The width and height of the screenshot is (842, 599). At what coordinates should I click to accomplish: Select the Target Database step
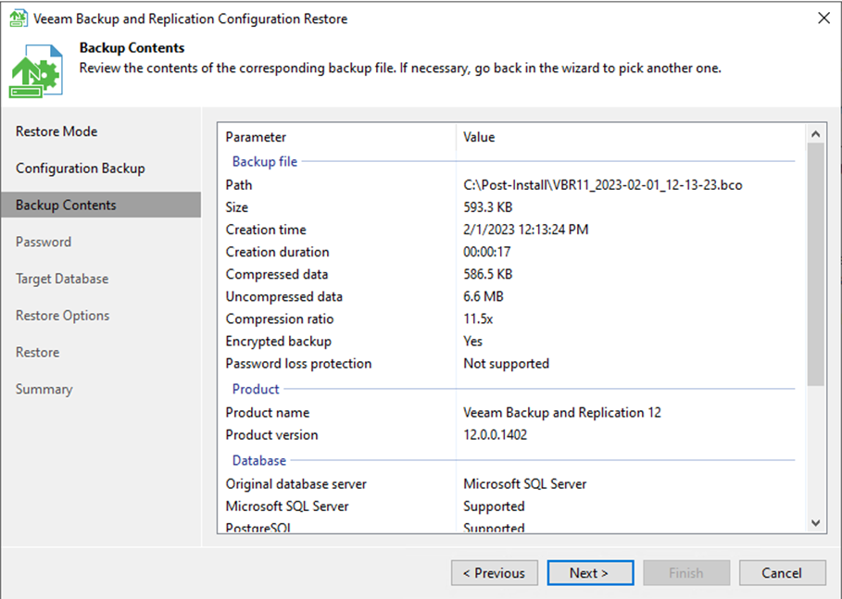pos(62,279)
